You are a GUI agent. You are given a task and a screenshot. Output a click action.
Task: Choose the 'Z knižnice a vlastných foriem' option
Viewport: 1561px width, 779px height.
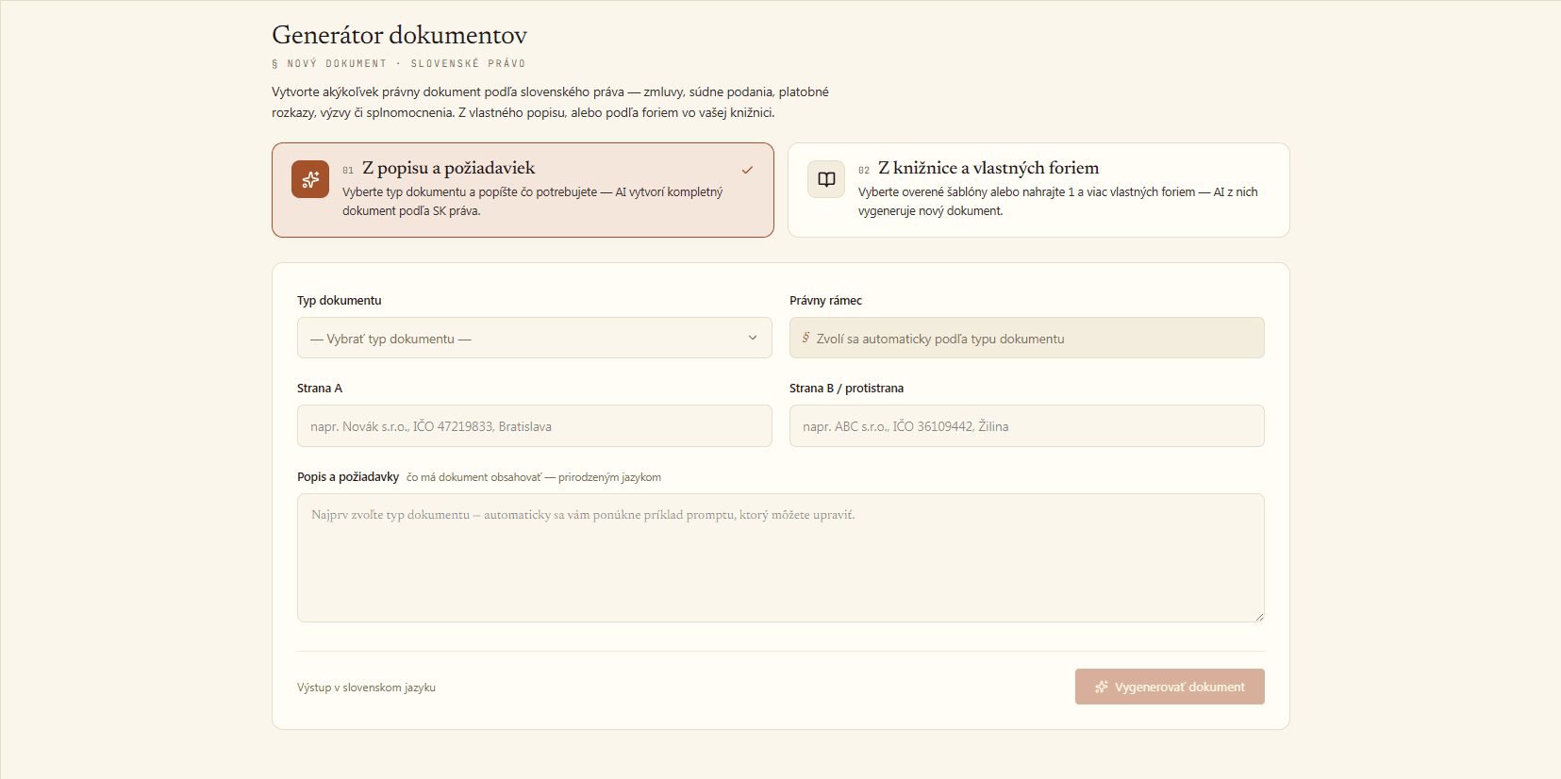click(x=1038, y=190)
